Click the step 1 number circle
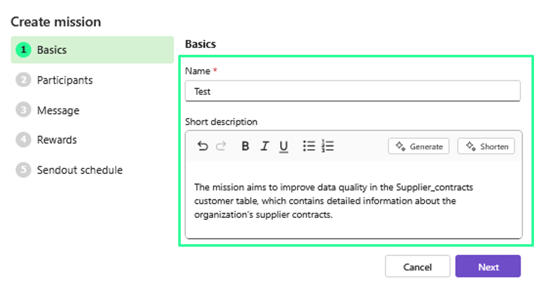The height and width of the screenshot is (291, 534). point(24,50)
